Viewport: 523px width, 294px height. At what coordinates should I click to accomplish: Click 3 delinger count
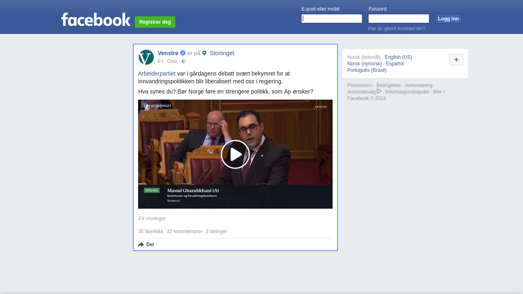coord(216,232)
